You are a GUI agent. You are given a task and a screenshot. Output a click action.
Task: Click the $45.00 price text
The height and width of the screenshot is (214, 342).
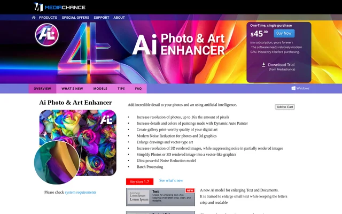tap(259, 34)
